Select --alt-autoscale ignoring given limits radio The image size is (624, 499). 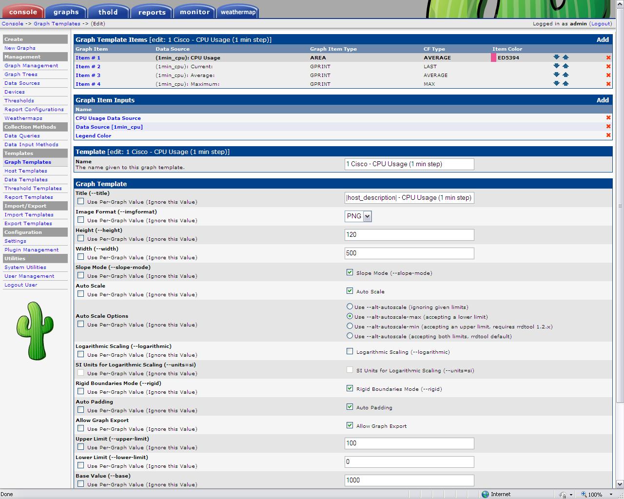tap(350, 307)
